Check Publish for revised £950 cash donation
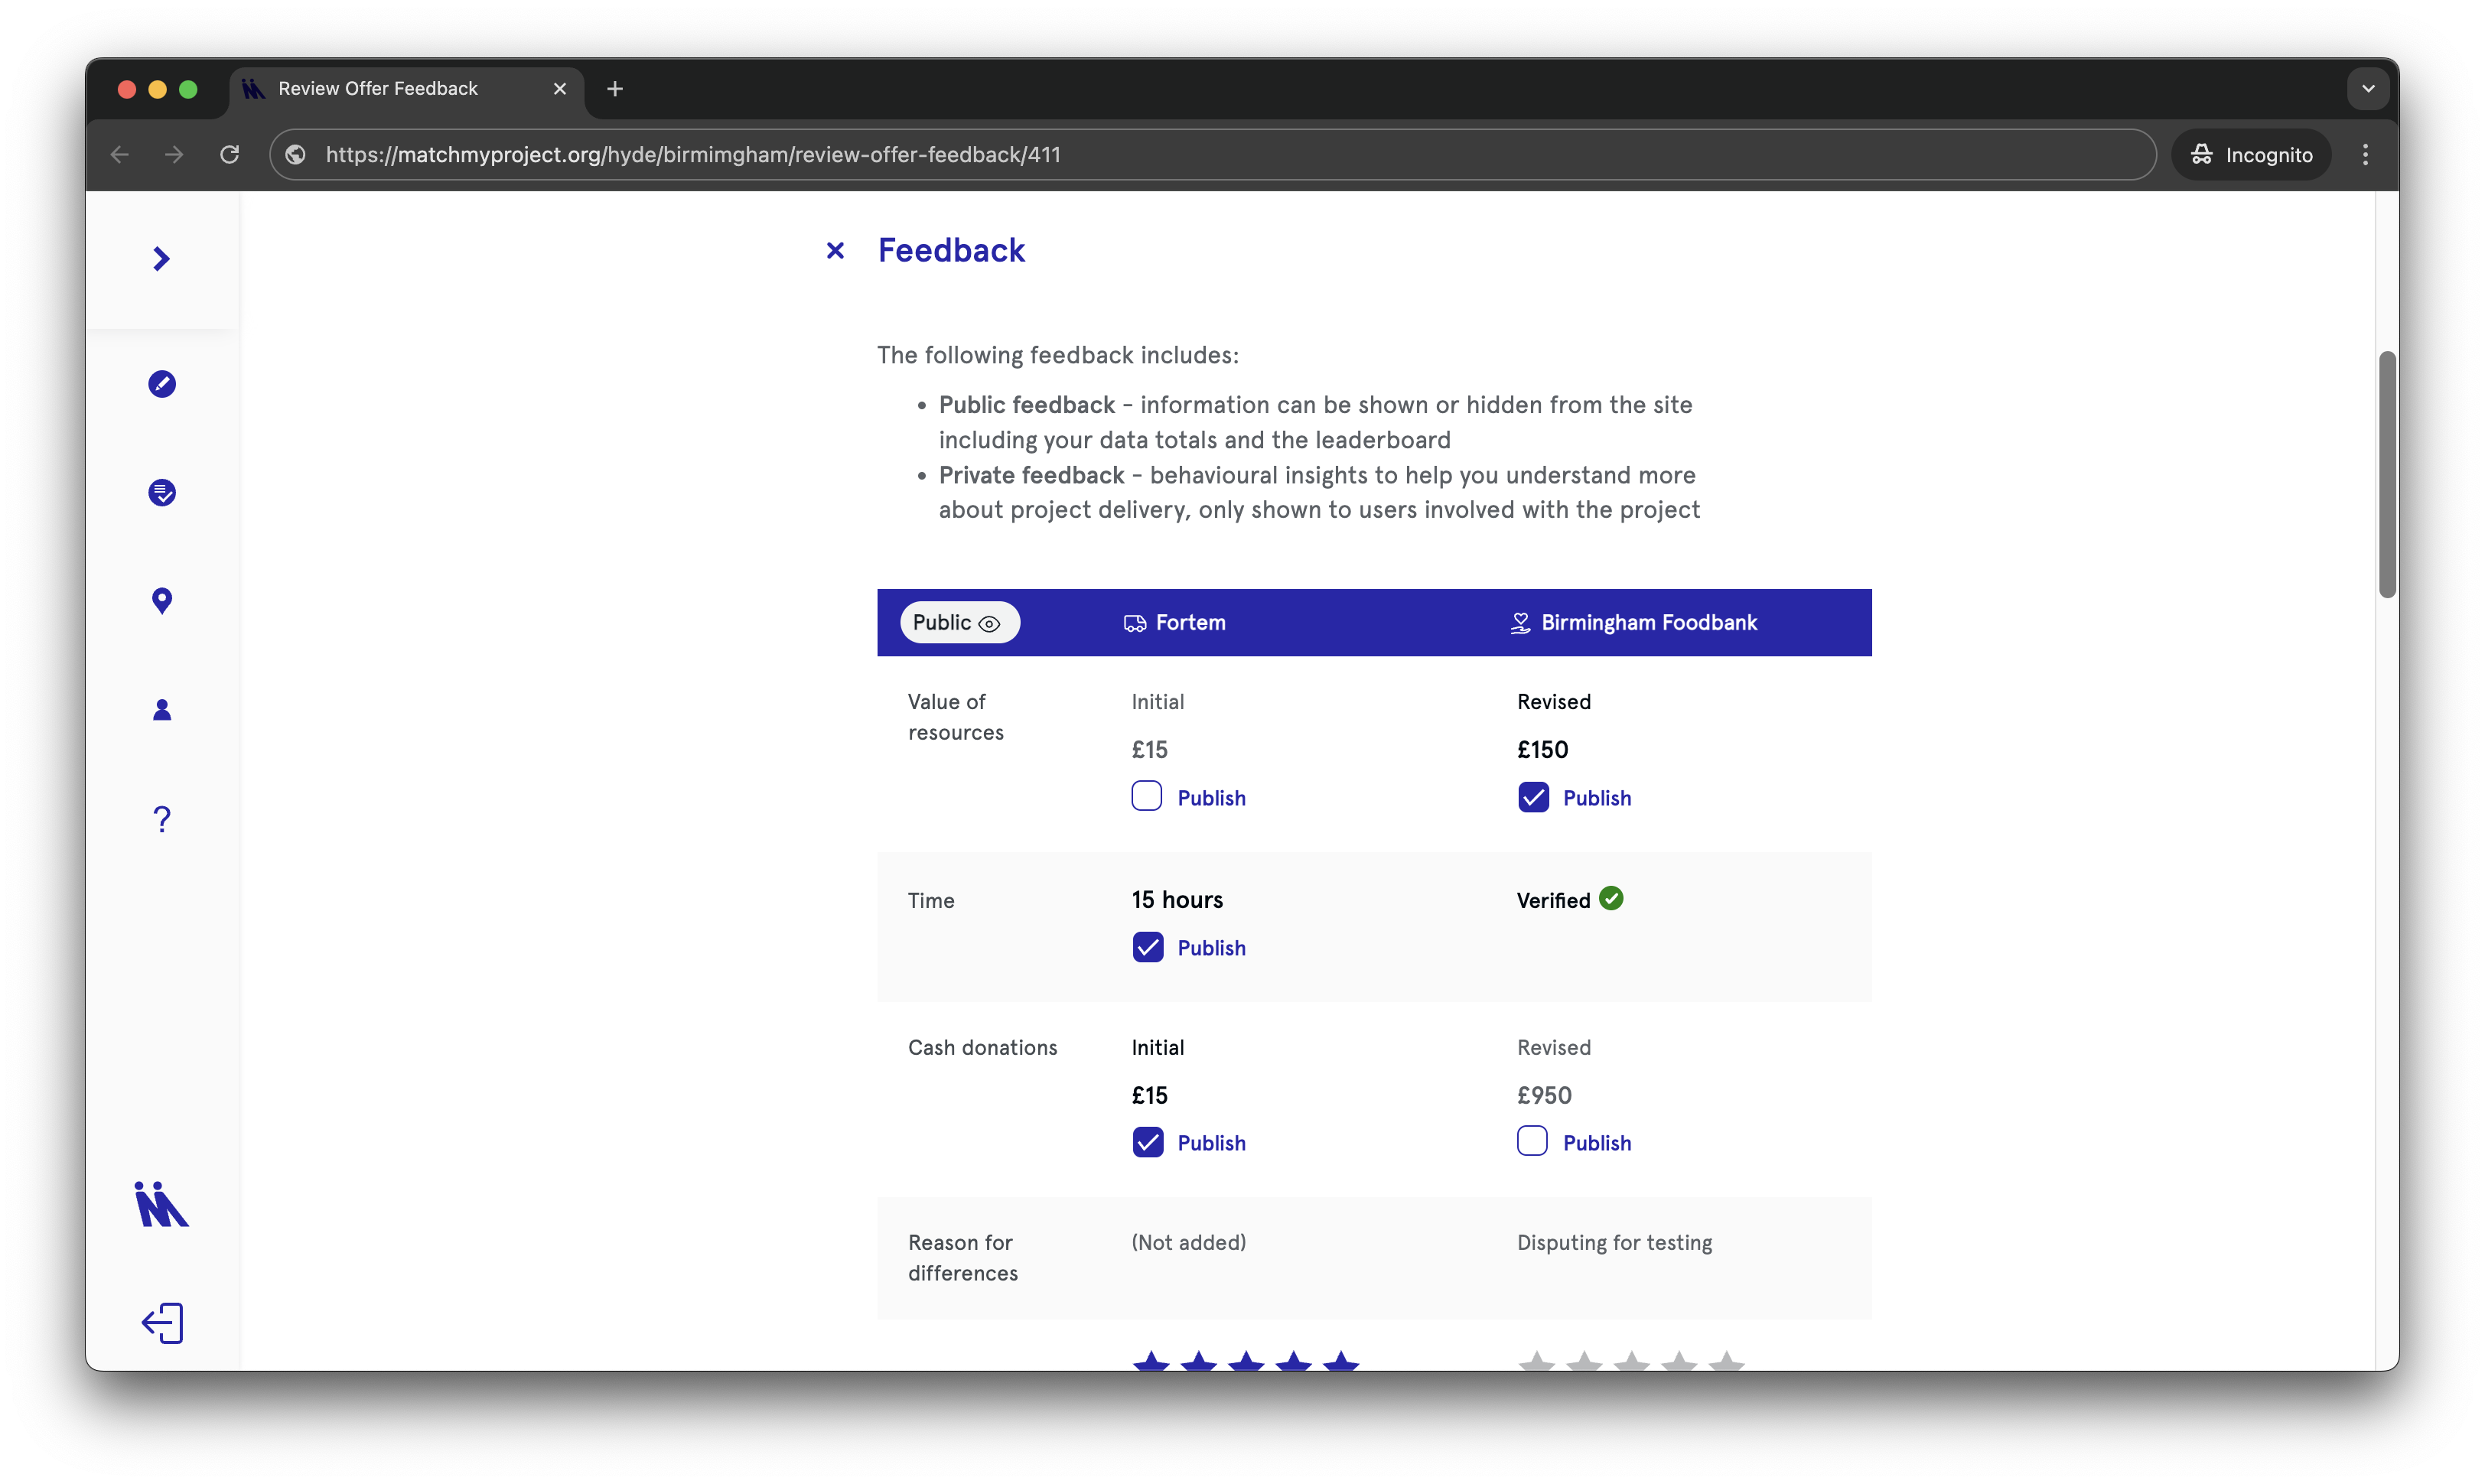The height and width of the screenshot is (1484, 2485). click(1531, 1142)
